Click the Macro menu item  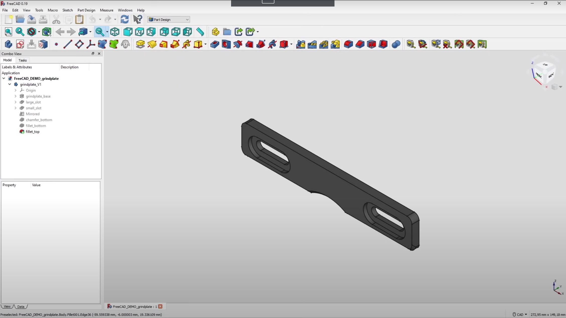click(52, 10)
